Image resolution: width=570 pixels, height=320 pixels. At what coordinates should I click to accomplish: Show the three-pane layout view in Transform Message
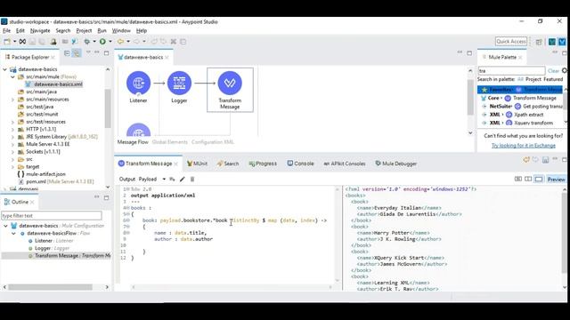pyautogui.click(x=518, y=180)
